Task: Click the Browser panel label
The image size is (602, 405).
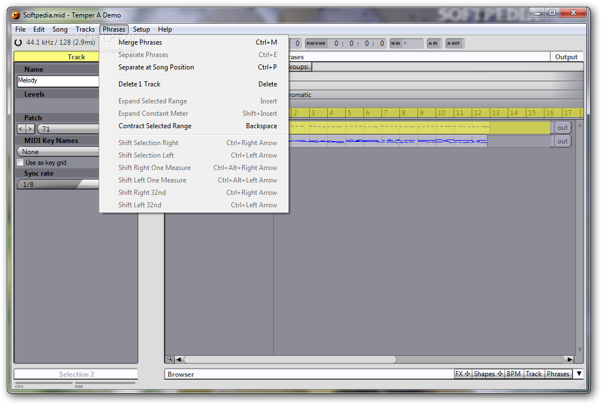Action: click(x=181, y=374)
